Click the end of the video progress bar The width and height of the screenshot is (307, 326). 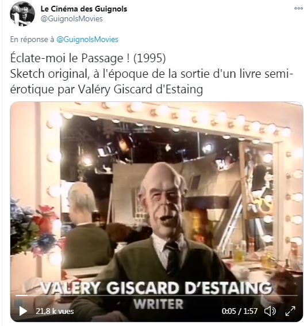(297, 295)
